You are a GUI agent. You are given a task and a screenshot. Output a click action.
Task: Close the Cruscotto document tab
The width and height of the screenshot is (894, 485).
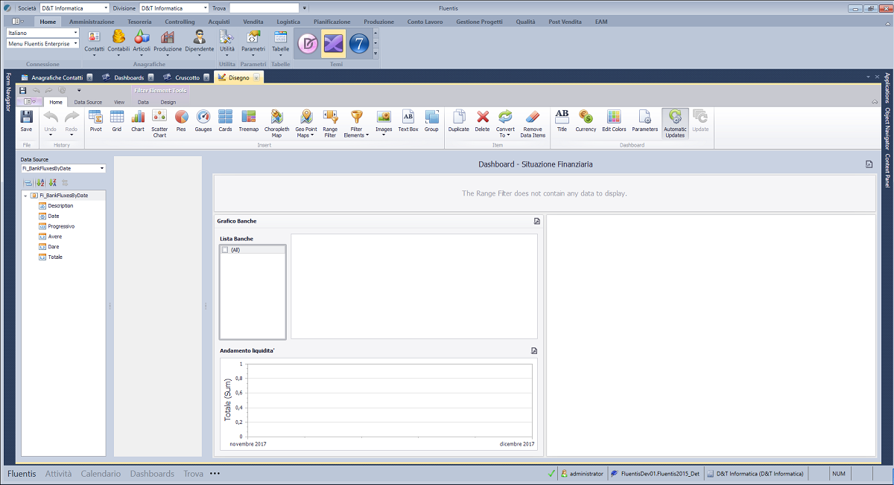point(206,77)
